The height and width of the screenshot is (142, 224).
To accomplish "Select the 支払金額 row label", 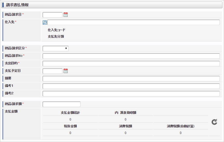I will (11, 111).
